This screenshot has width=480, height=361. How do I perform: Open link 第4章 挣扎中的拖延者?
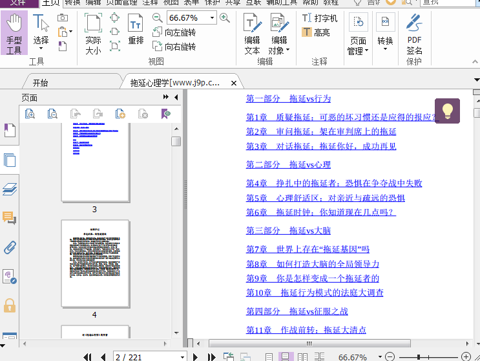(x=334, y=183)
